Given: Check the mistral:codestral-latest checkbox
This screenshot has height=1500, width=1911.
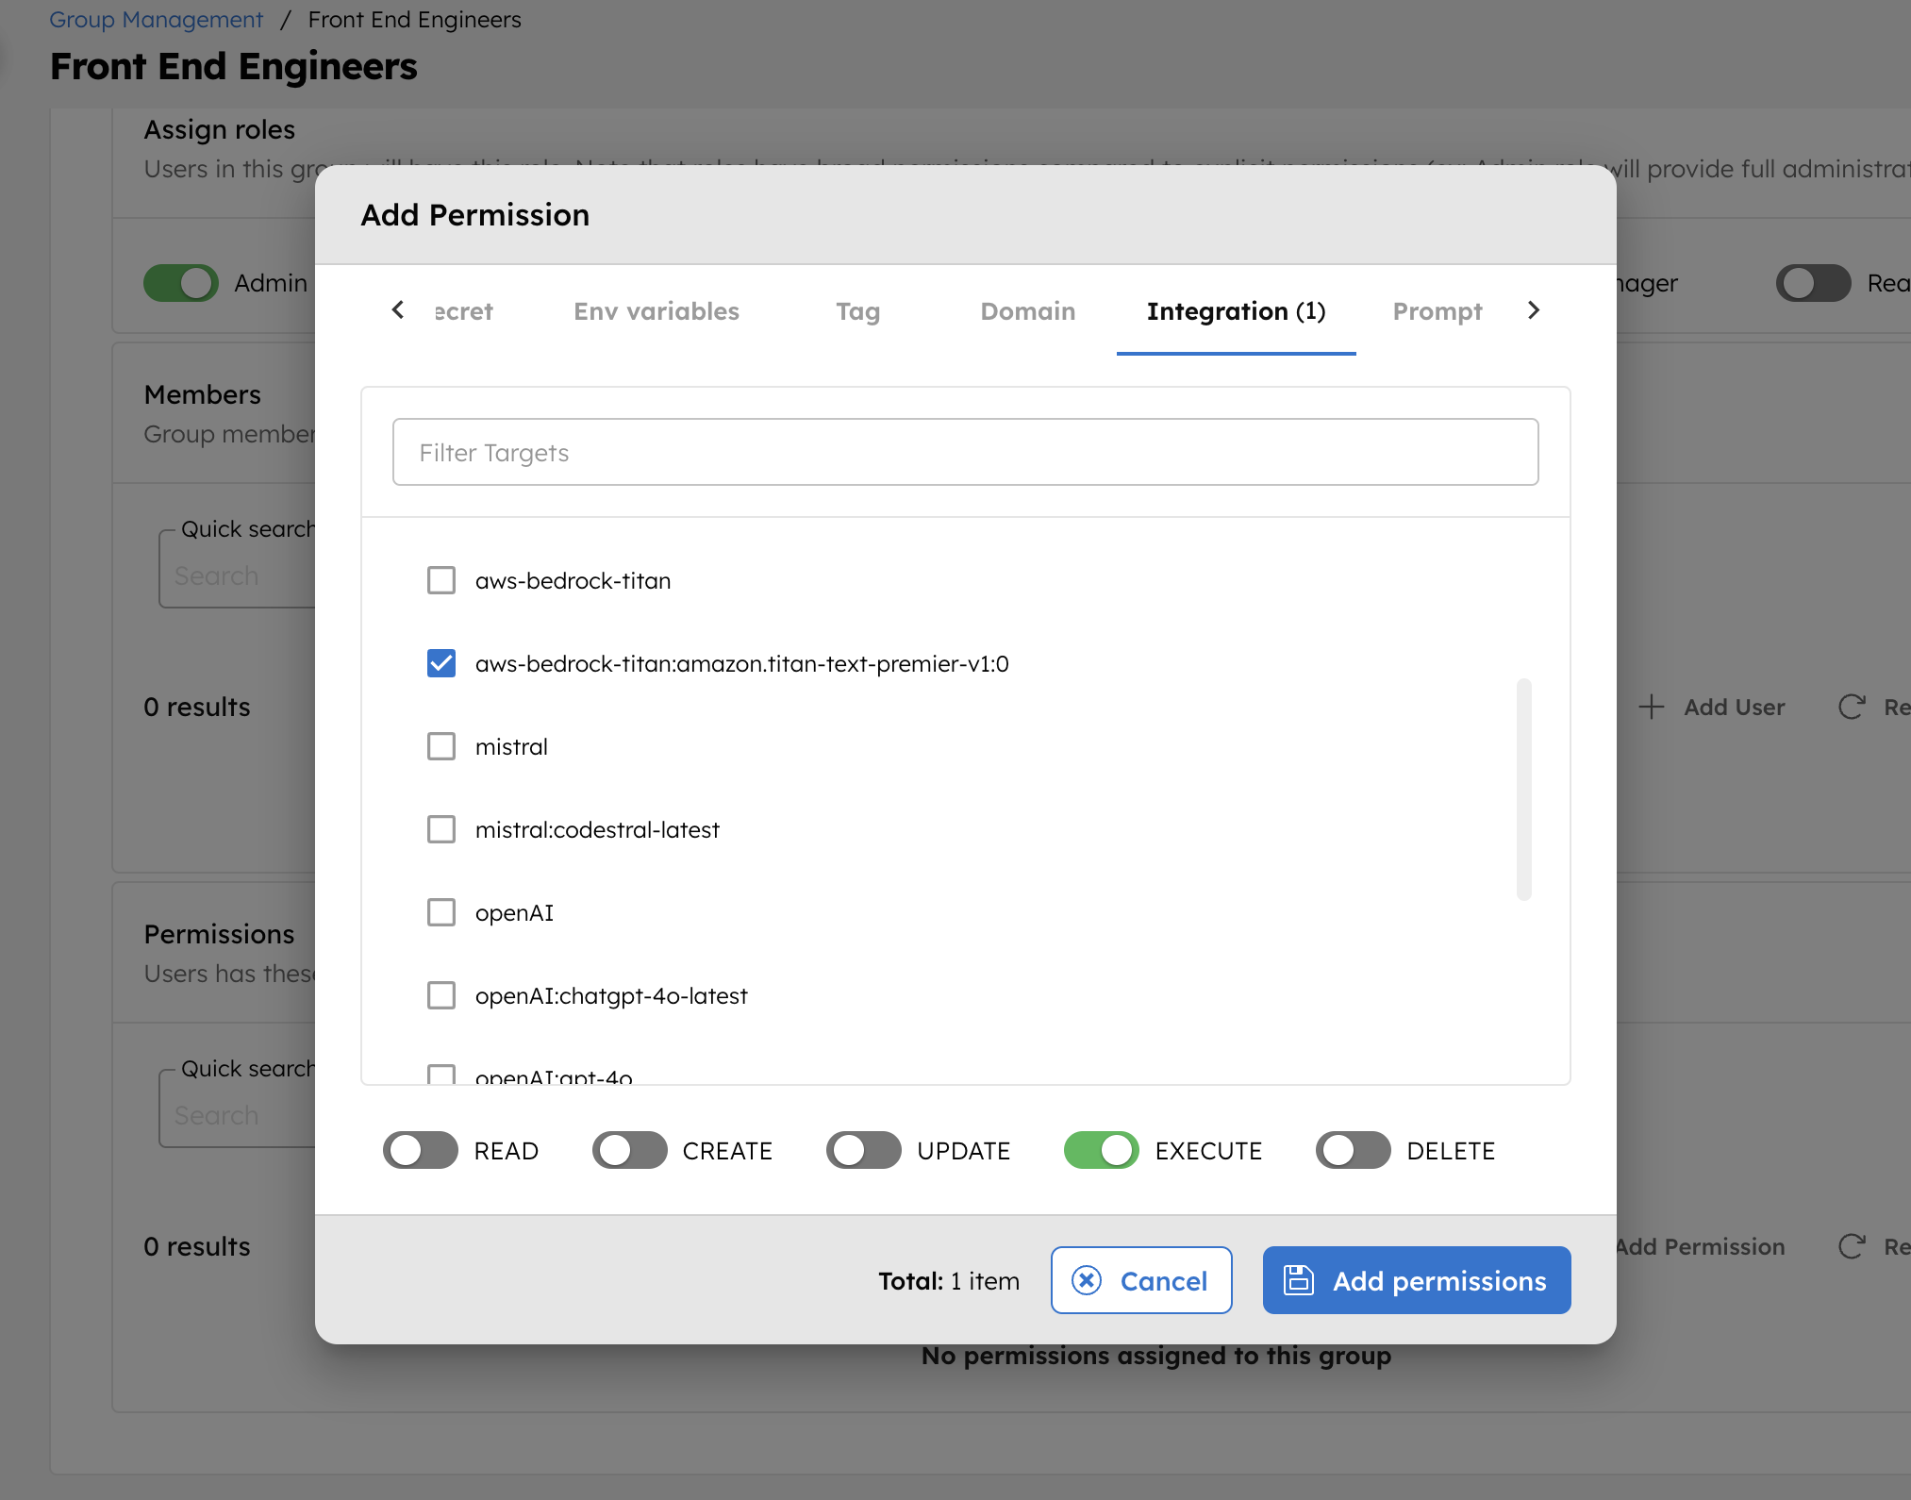Looking at the screenshot, I should coord(441,829).
